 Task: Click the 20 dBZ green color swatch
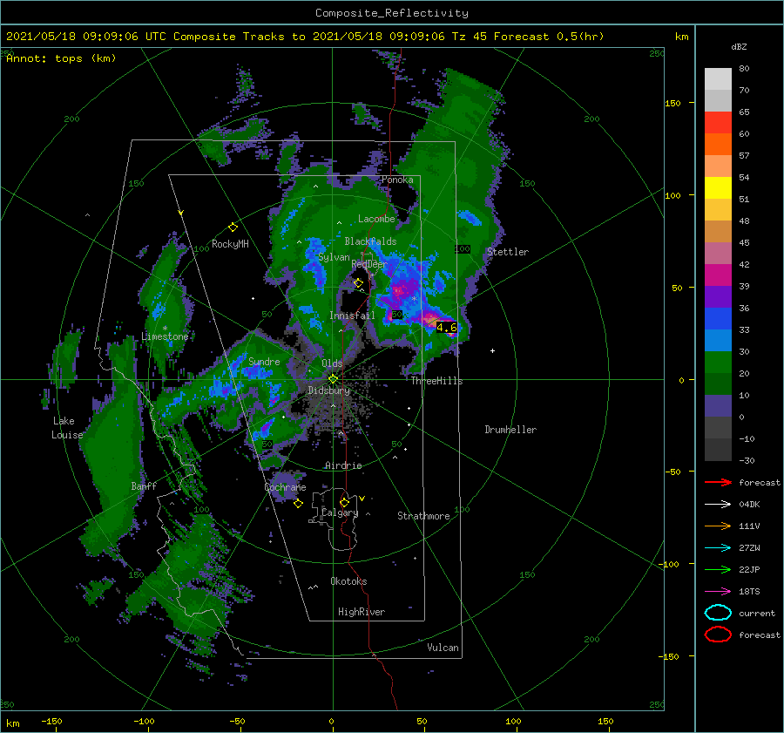[x=718, y=362]
